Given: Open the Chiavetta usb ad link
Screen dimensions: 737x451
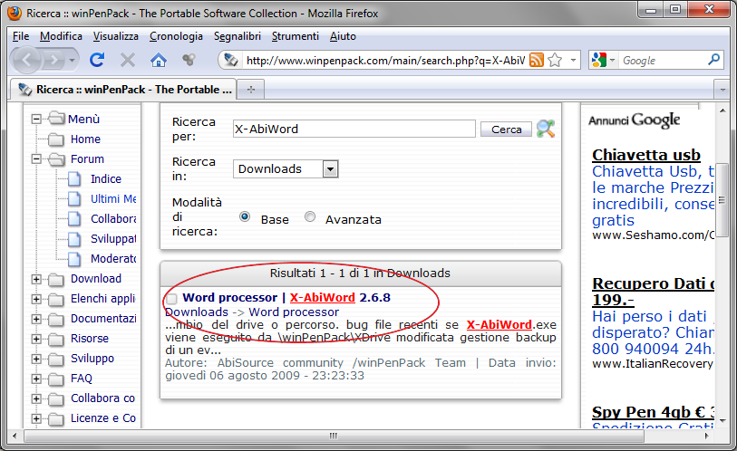Looking at the screenshot, I should pyautogui.click(x=646, y=155).
